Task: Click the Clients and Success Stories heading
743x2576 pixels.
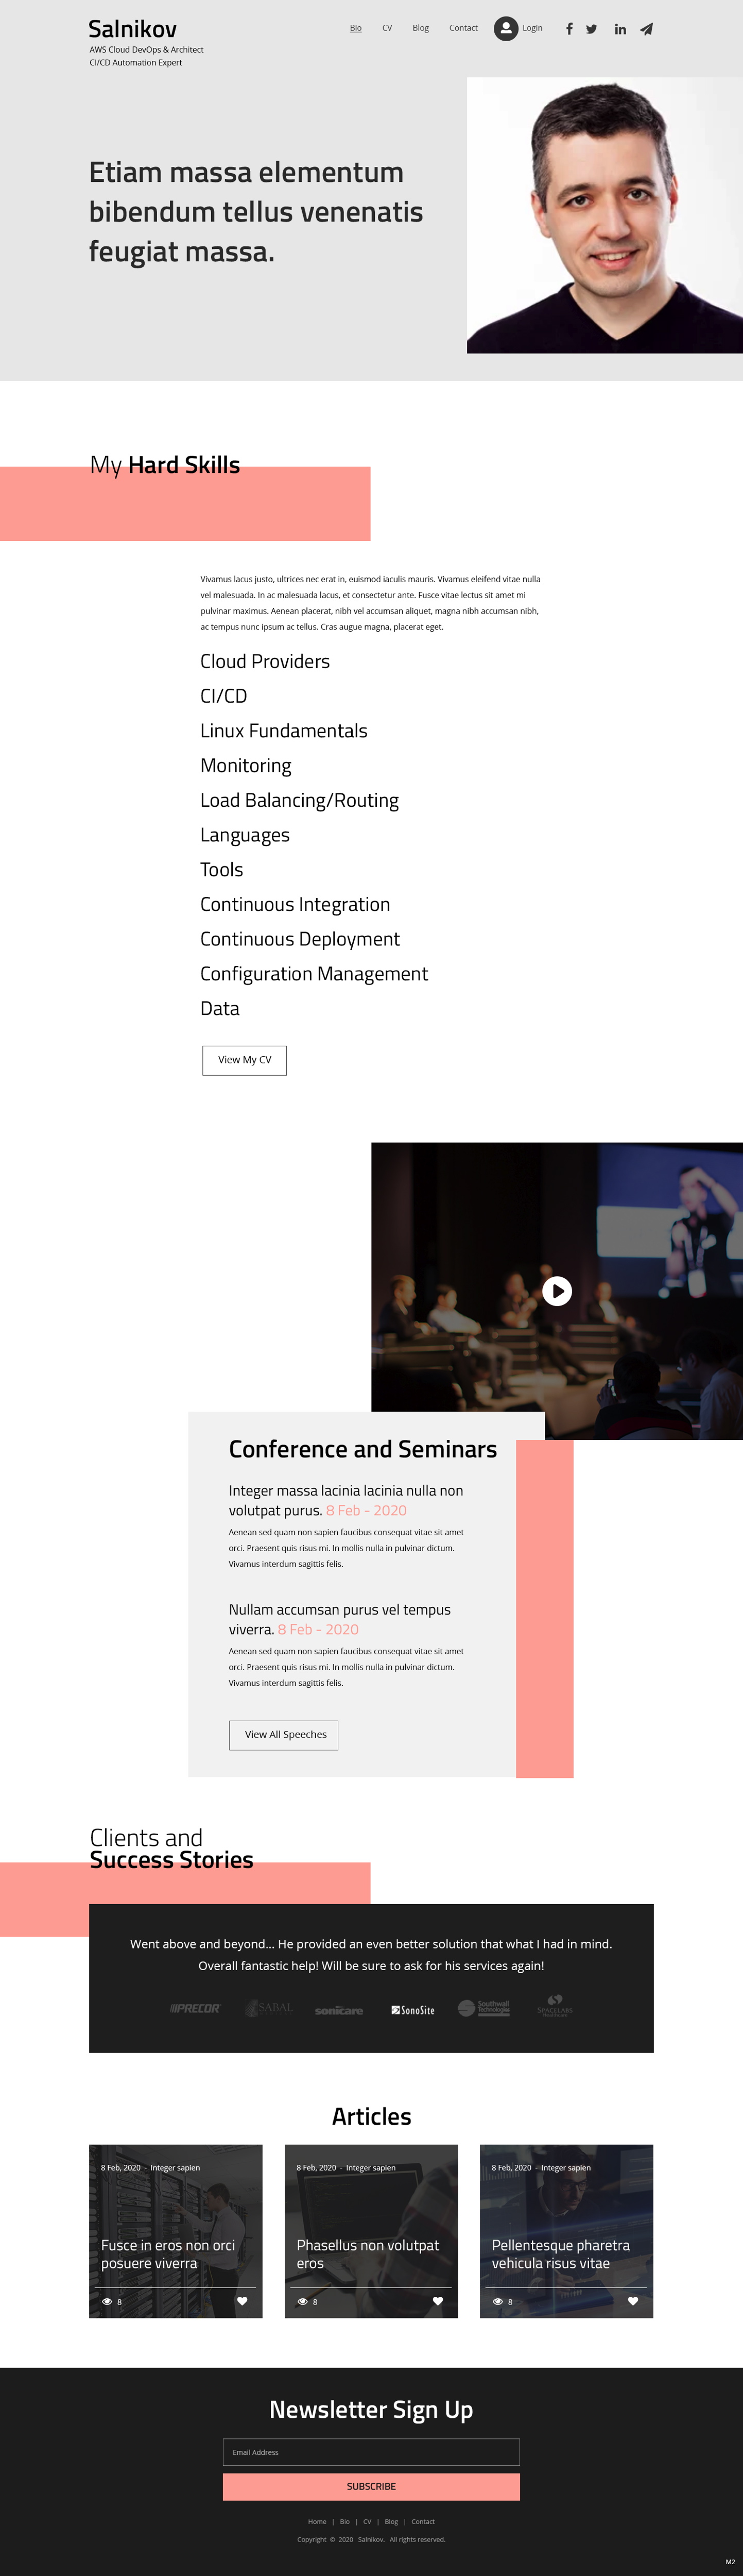Action: pos(171,1849)
